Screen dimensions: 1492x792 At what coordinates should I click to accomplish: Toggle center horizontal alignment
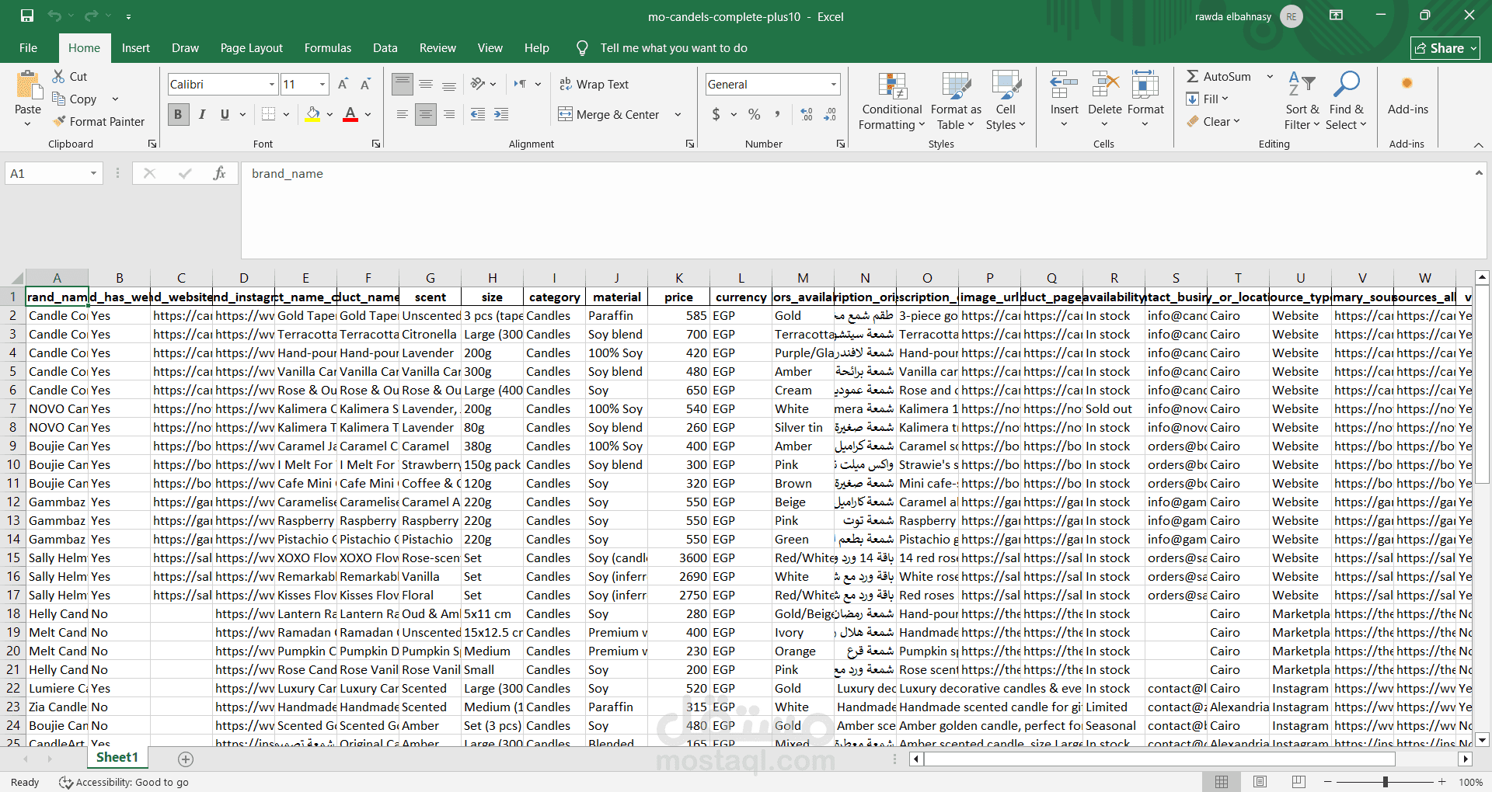[425, 114]
